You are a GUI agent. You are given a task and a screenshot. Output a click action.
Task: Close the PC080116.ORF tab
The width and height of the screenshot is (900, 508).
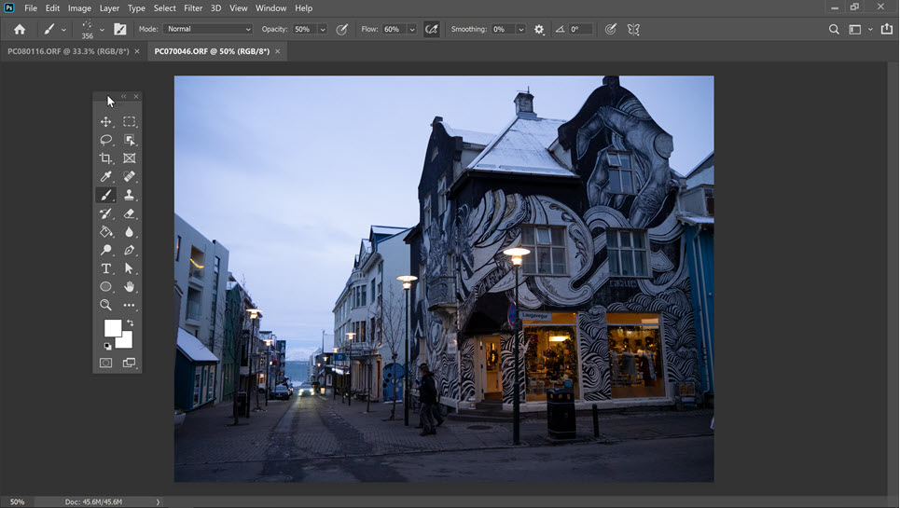pos(137,51)
